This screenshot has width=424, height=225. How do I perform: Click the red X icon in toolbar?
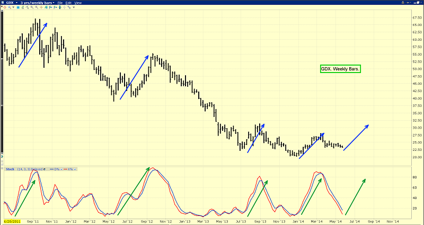2,6
